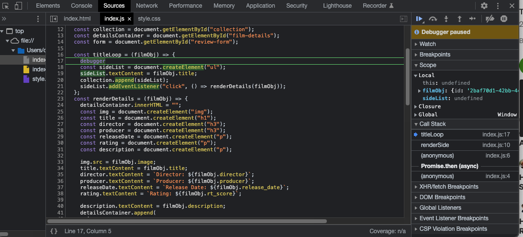
Task: Select the purple style.css file in navigator
Action: tap(34, 79)
